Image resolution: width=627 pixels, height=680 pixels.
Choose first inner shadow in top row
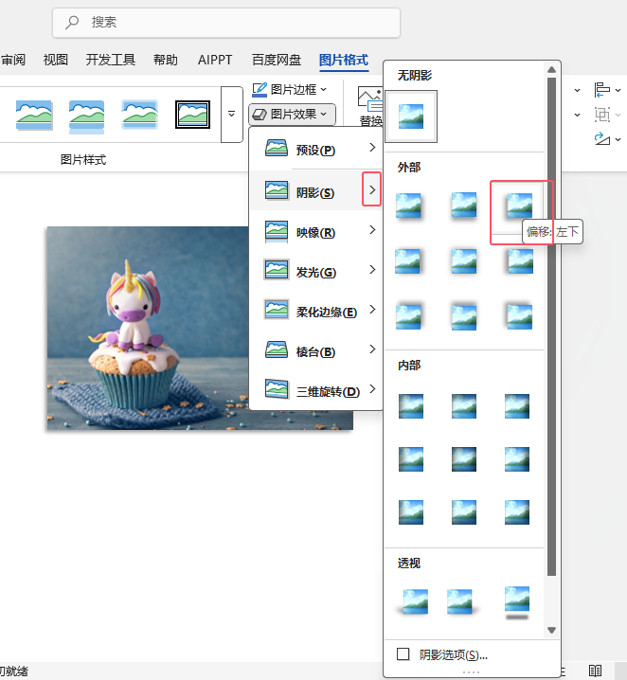coord(411,406)
